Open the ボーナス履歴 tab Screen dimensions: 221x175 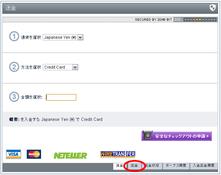(x=176, y=166)
